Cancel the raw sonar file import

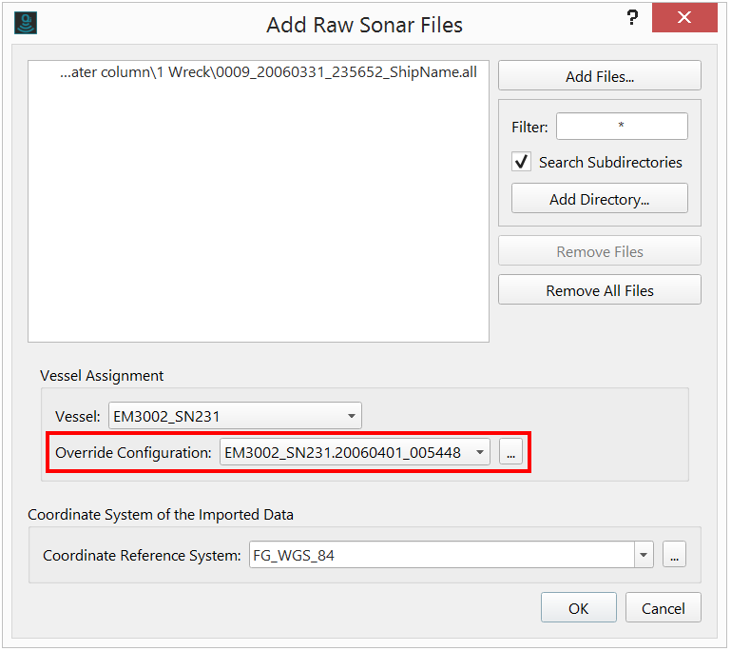[663, 608]
